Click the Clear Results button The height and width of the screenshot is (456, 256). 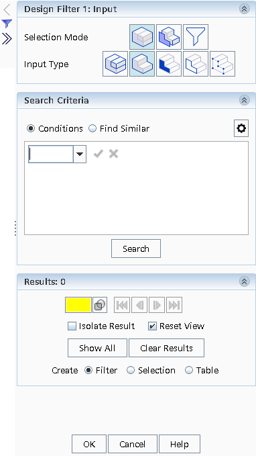166,348
